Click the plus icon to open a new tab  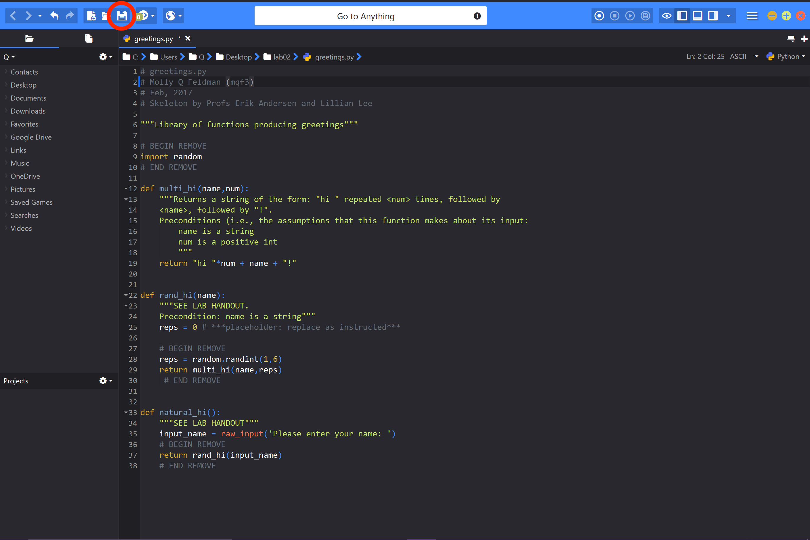pos(804,39)
